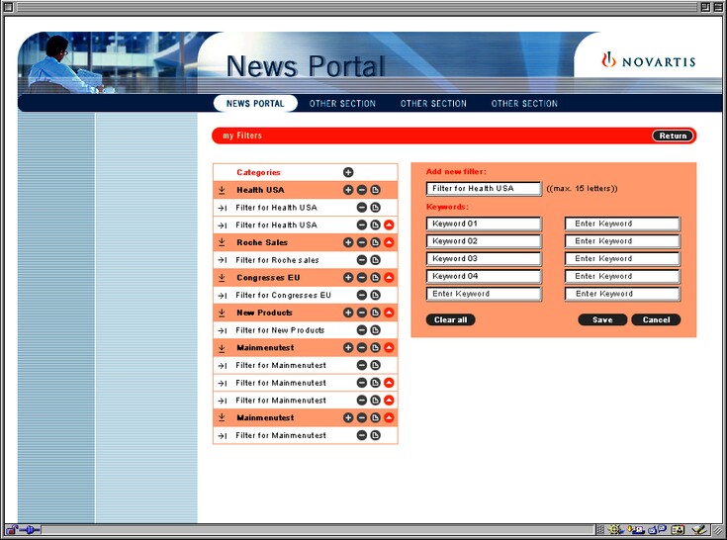Click the Keyword 02 field

click(484, 241)
